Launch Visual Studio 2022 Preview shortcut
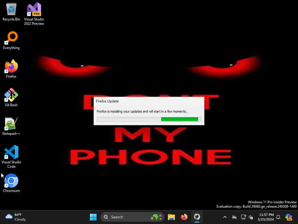Viewport: 298px width, 224px height. pos(34,14)
